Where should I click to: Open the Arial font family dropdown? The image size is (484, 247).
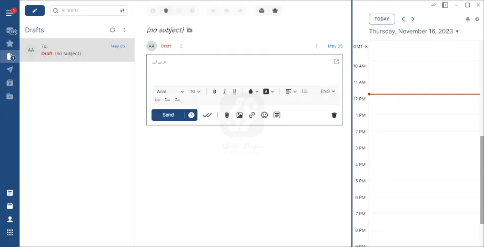coord(170,91)
